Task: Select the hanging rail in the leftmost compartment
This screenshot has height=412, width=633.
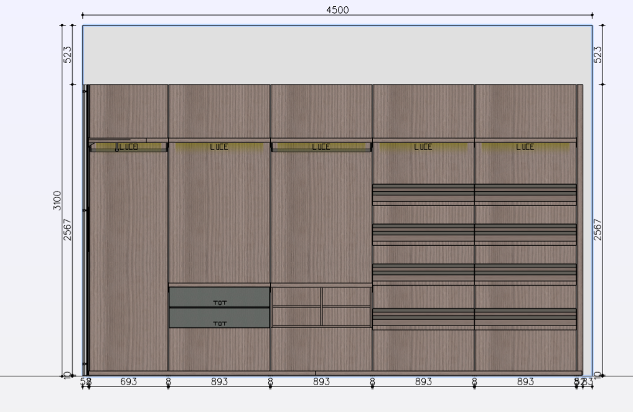Action: (x=128, y=151)
